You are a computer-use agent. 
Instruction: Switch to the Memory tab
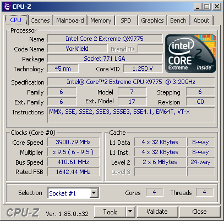pyautogui.click(x=101, y=20)
